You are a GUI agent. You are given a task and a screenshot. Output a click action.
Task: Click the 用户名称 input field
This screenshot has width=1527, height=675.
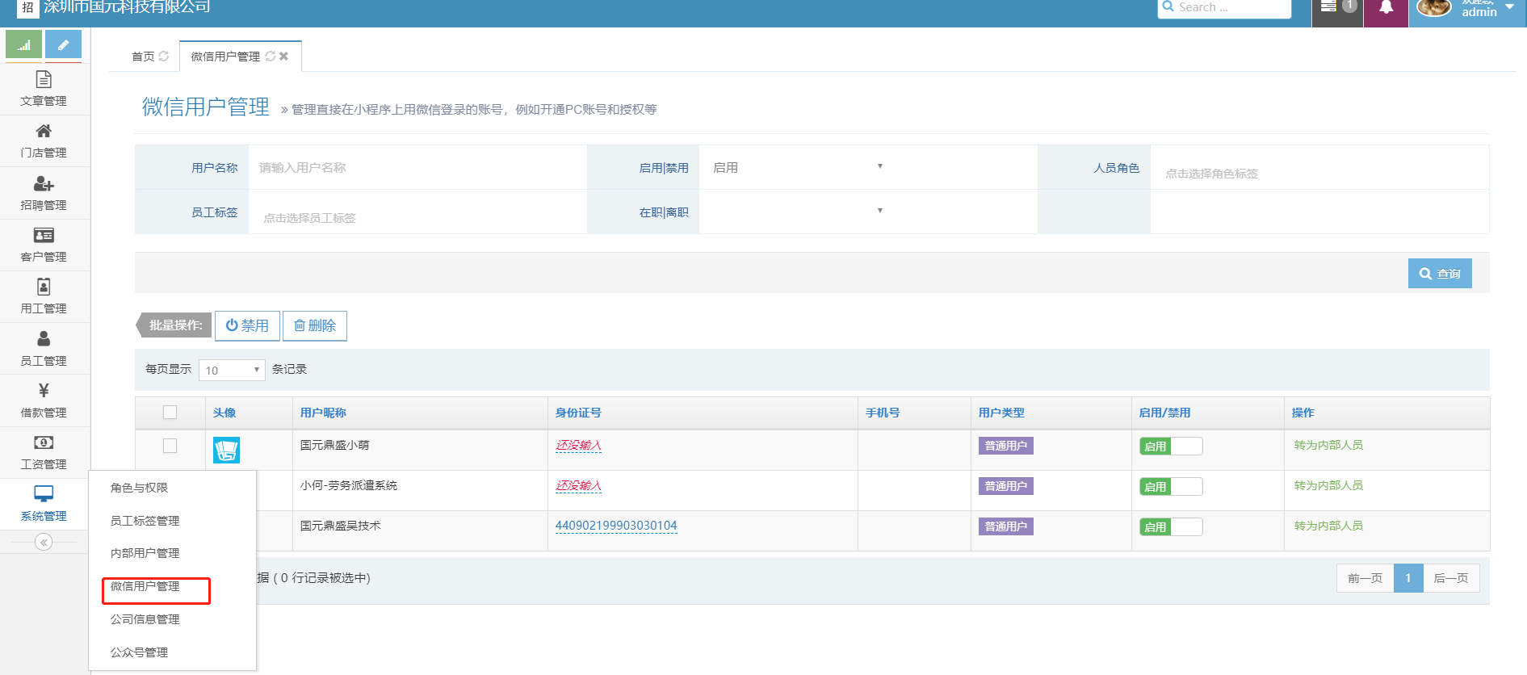click(416, 168)
